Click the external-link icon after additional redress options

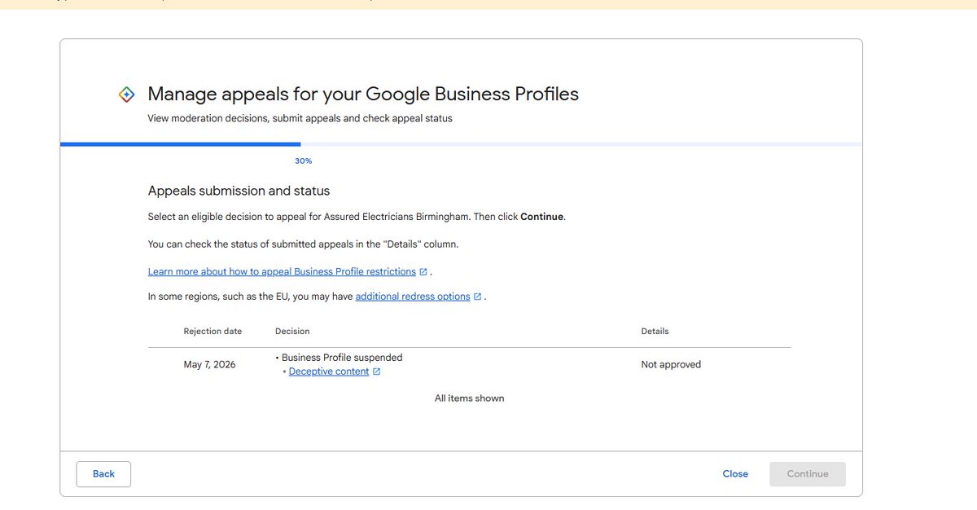pyautogui.click(x=477, y=297)
